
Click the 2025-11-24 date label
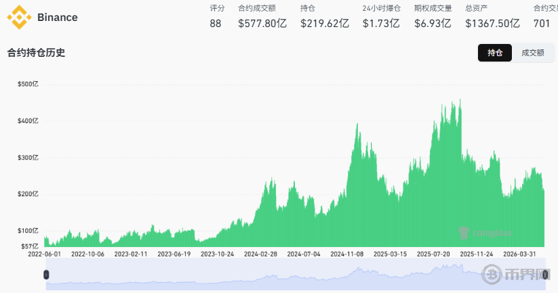tap(477, 254)
